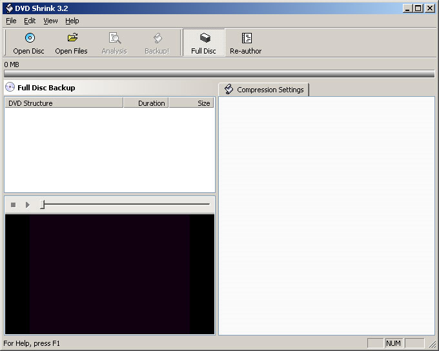Click the disc icon beside Full Disc Backup
The width and height of the screenshot is (439, 351).
click(x=10, y=87)
